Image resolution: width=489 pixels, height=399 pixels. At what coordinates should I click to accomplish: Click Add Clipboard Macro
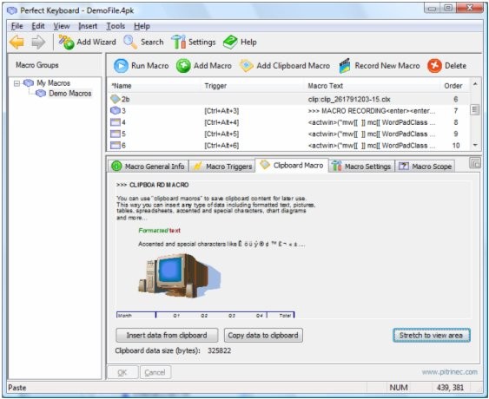pos(285,66)
